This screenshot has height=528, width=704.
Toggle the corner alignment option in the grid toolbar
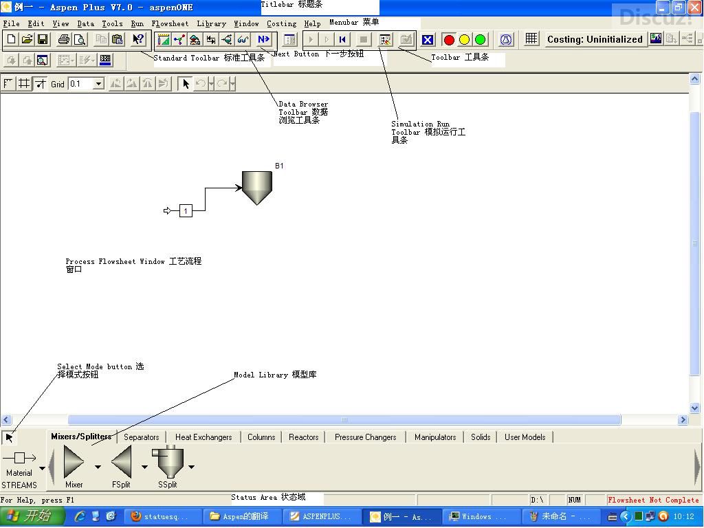click(x=8, y=83)
